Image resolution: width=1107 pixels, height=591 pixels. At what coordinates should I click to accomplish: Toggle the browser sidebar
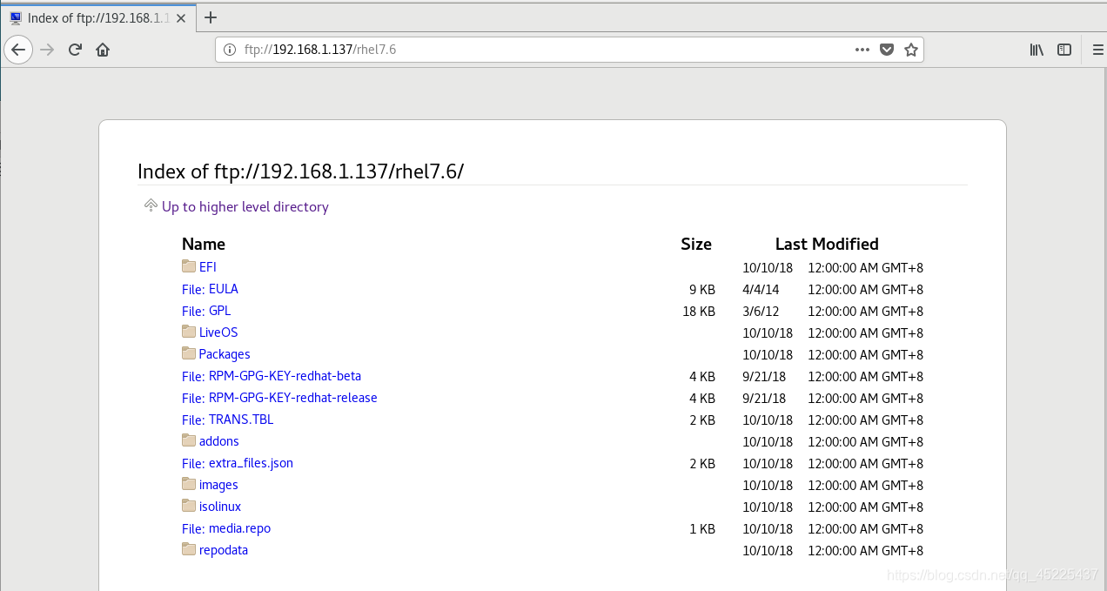click(x=1064, y=50)
